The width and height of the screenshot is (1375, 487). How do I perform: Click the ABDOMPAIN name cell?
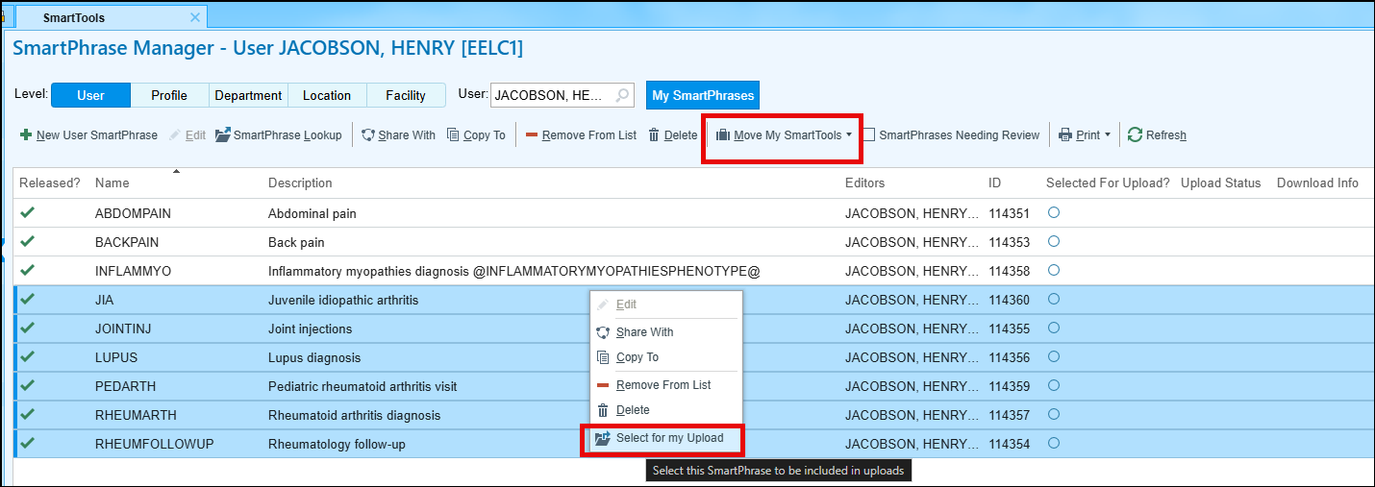click(x=133, y=213)
